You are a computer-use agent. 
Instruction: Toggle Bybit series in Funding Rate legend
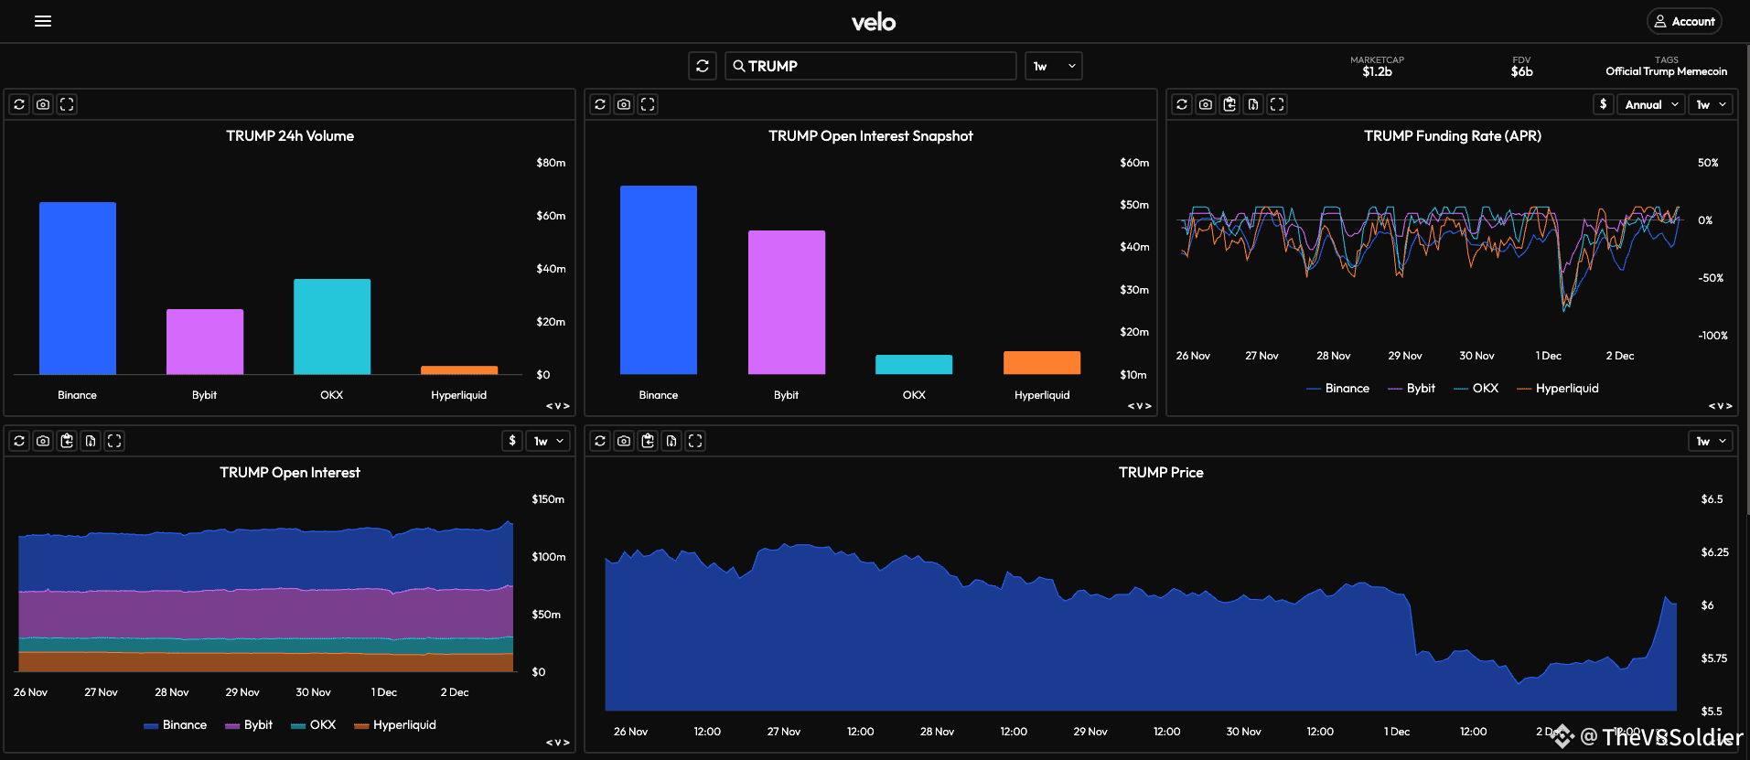click(x=1412, y=389)
